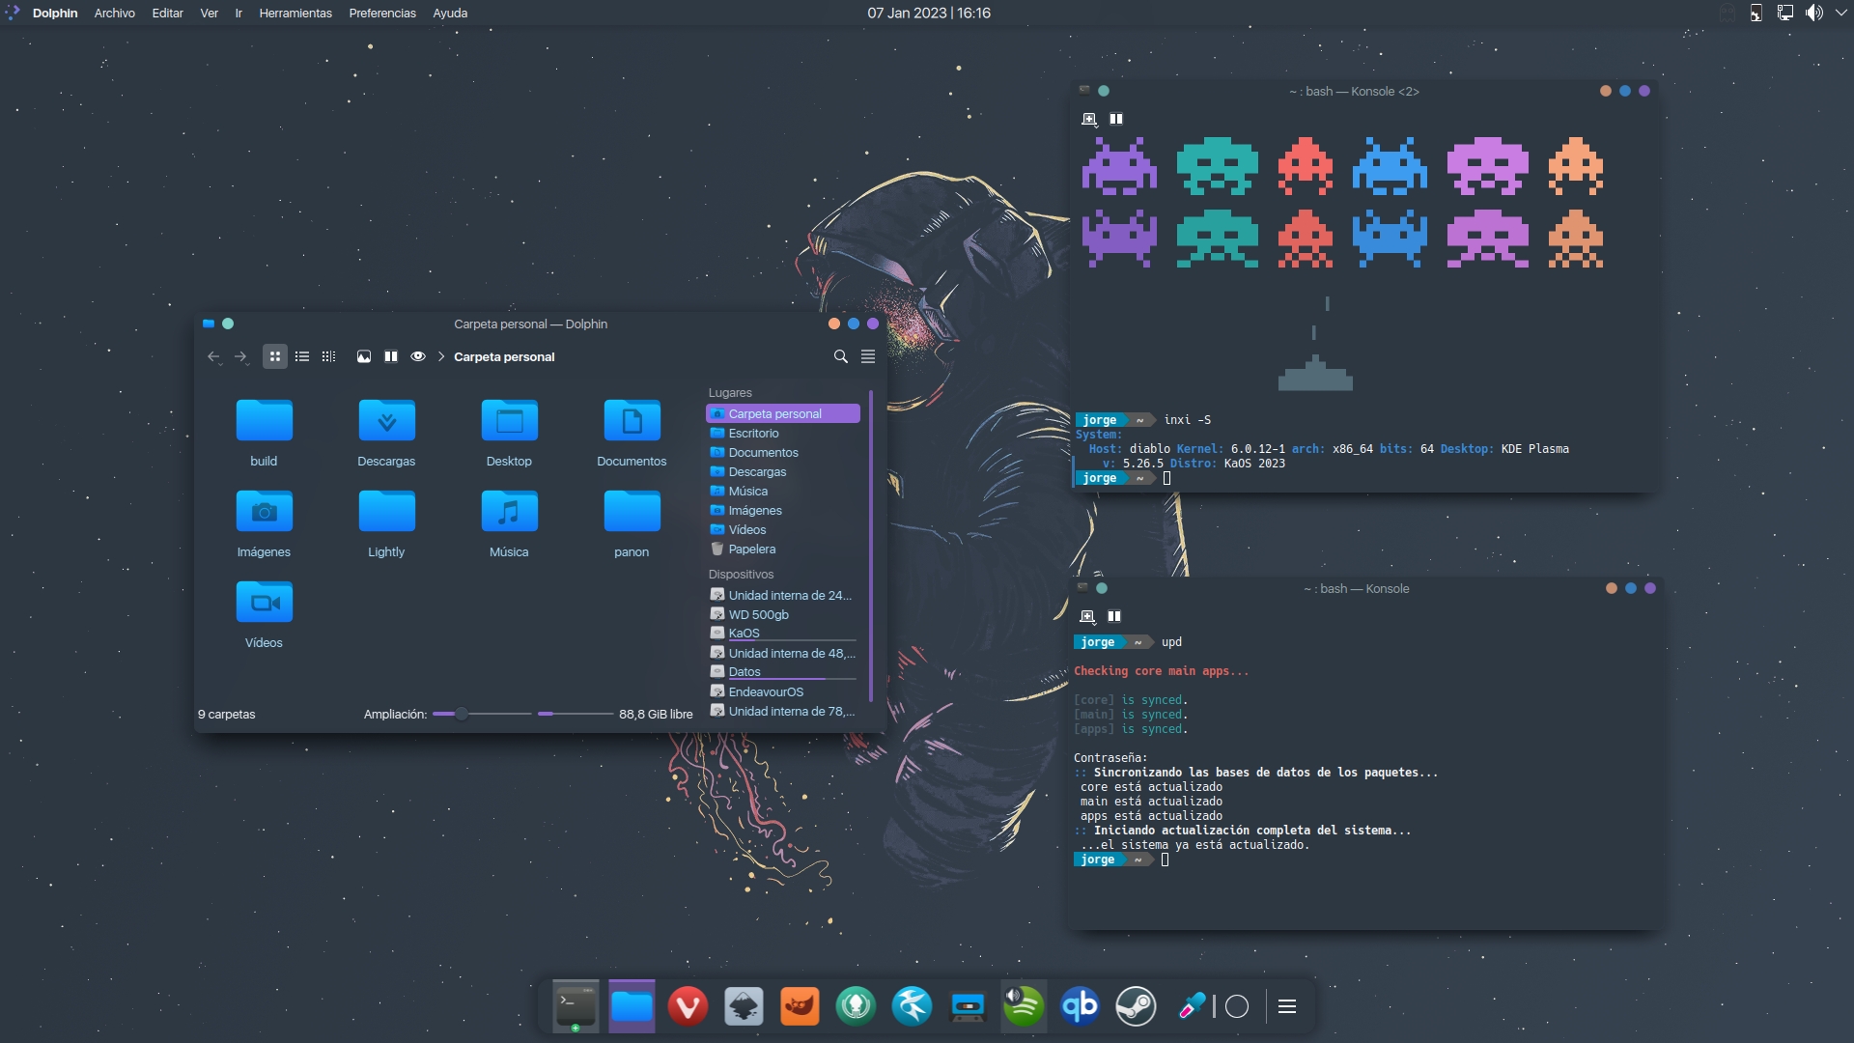Switch Dolphin to compact list view
The height and width of the screenshot is (1043, 1854).
pos(302,356)
